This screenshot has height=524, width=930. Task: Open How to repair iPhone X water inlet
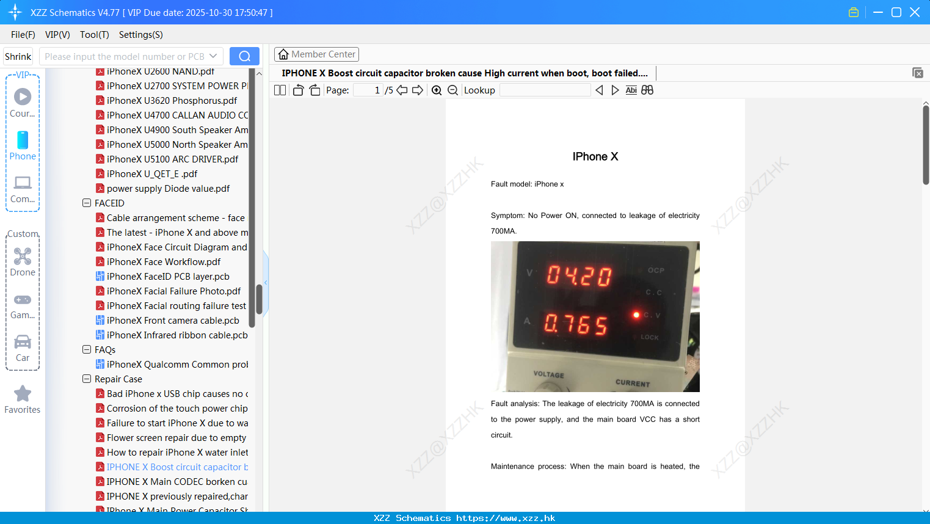tap(177, 452)
